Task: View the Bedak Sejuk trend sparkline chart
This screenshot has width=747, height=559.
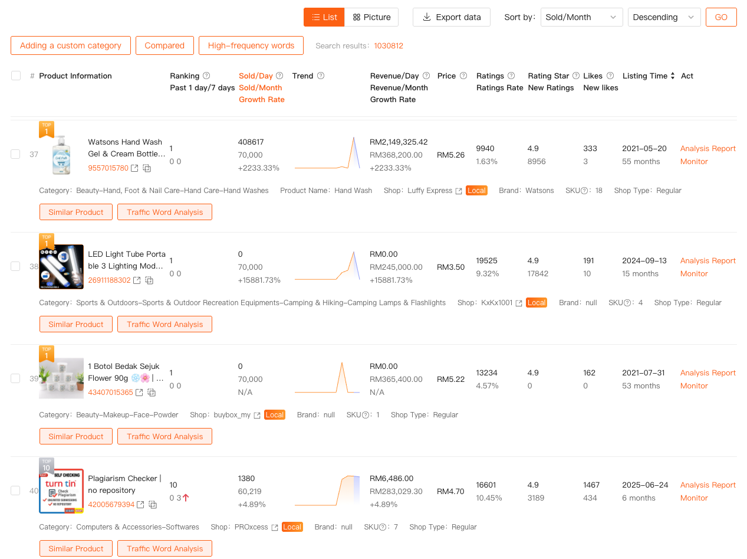Action: pos(327,379)
